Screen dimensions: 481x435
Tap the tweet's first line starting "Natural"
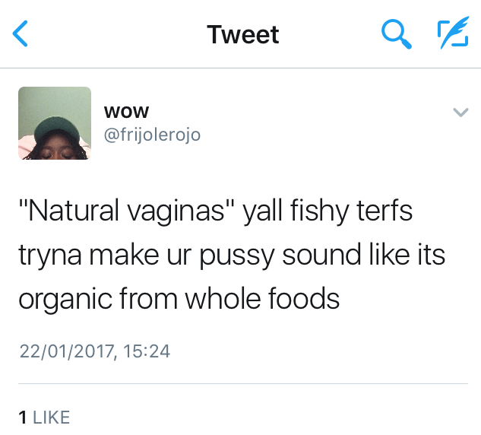click(216, 211)
